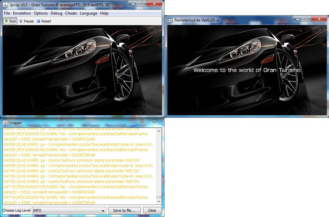This screenshot has width=329, height=217.
Task: Click the RemoteJoyLite title bar icon
Action: click(170, 20)
